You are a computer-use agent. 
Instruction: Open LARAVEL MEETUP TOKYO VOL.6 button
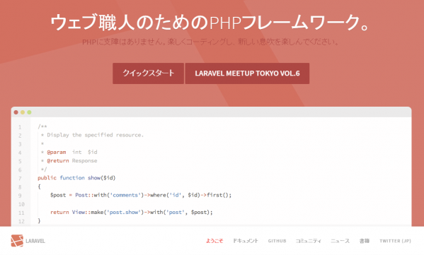[247, 73]
